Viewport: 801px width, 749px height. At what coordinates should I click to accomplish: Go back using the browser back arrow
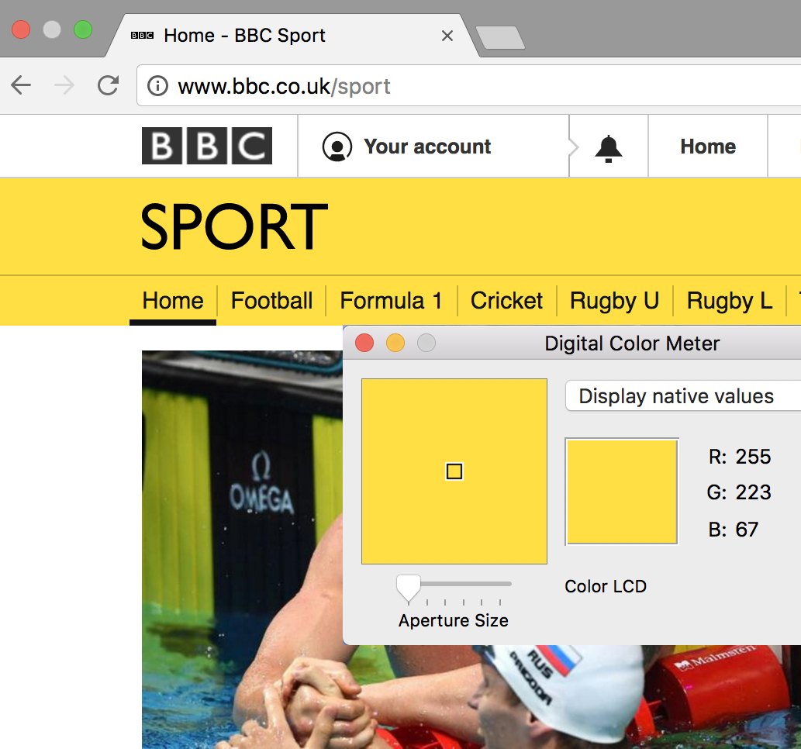[21, 85]
